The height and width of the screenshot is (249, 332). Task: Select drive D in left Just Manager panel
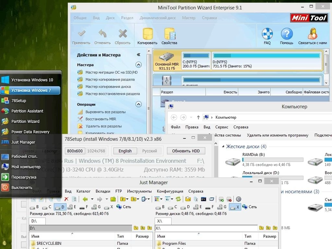pos(60,207)
